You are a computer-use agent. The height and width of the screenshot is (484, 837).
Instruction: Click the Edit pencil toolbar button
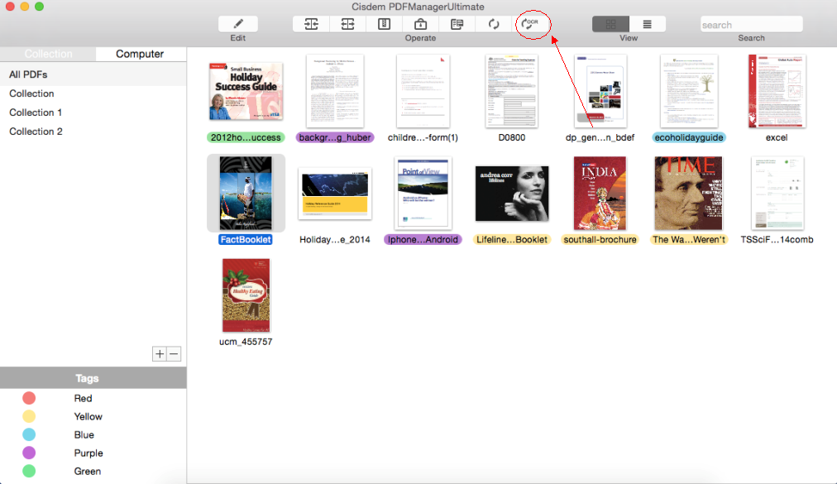(238, 24)
